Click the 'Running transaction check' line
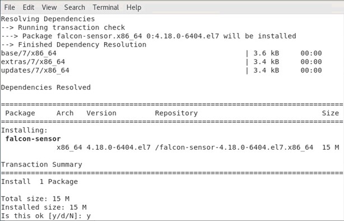 tap(63, 27)
